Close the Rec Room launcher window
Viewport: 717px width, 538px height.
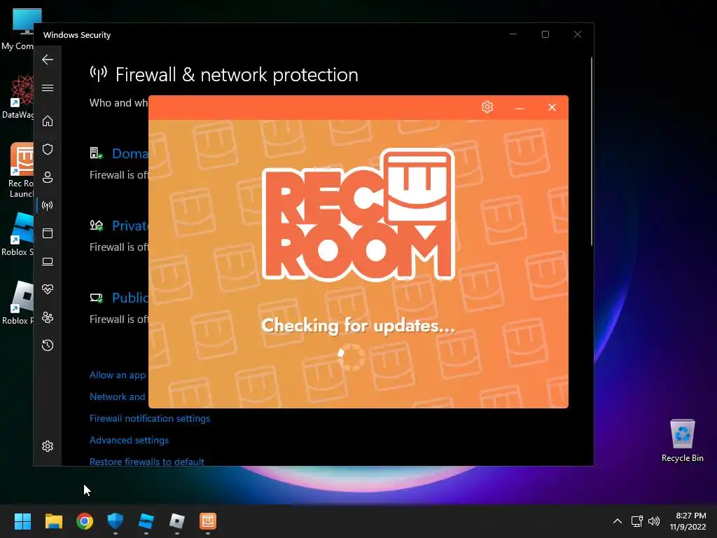click(552, 107)
